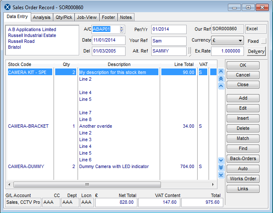
Task: Click the 34.00 line total
Action: 188,126
